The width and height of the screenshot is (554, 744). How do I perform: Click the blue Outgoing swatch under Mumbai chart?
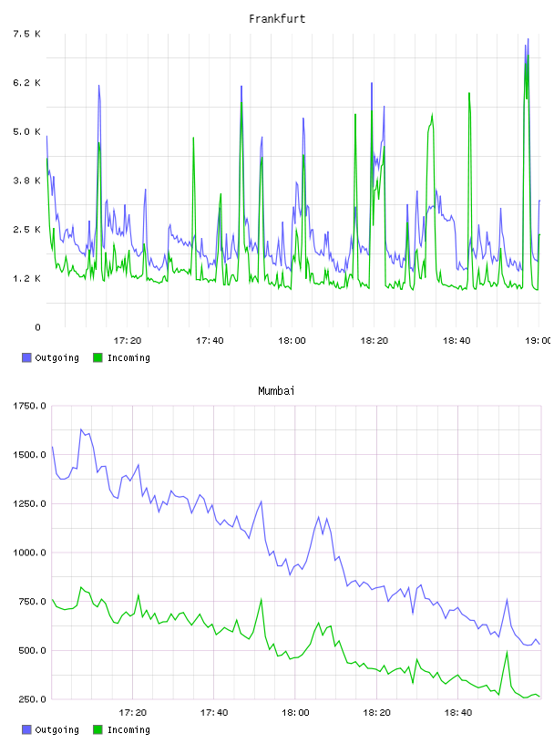click(26, 729)
